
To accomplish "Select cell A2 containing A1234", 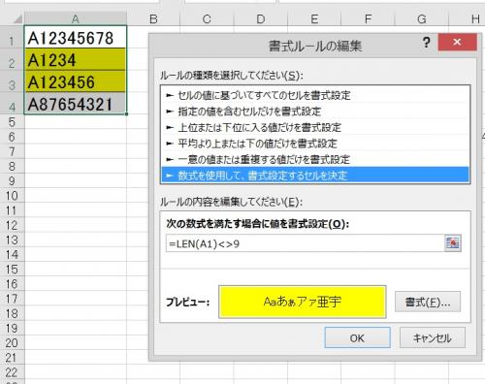I will [76, 59].
